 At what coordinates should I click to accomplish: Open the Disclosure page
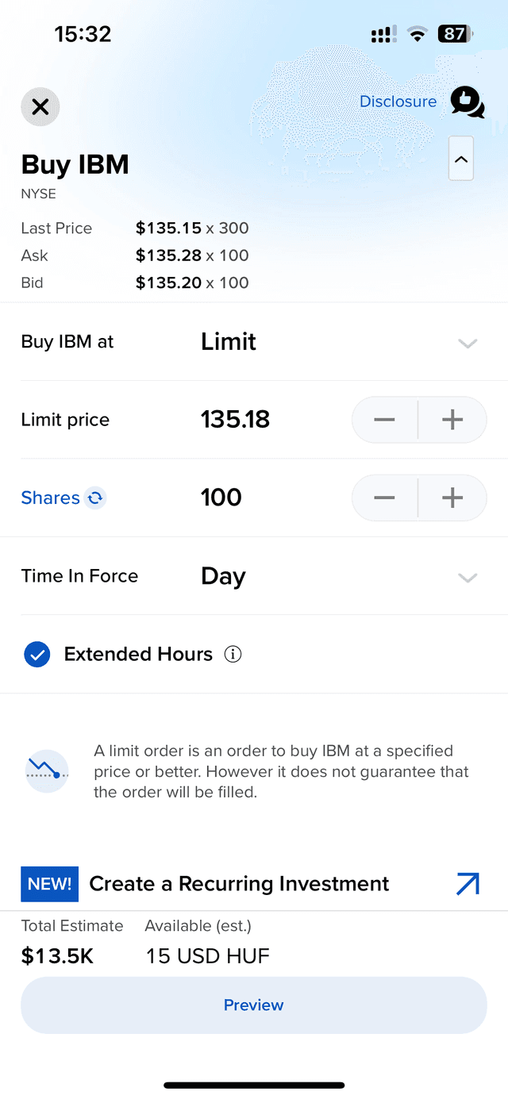tap(398, 102)
